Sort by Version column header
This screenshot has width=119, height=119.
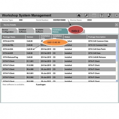[32, 37]
